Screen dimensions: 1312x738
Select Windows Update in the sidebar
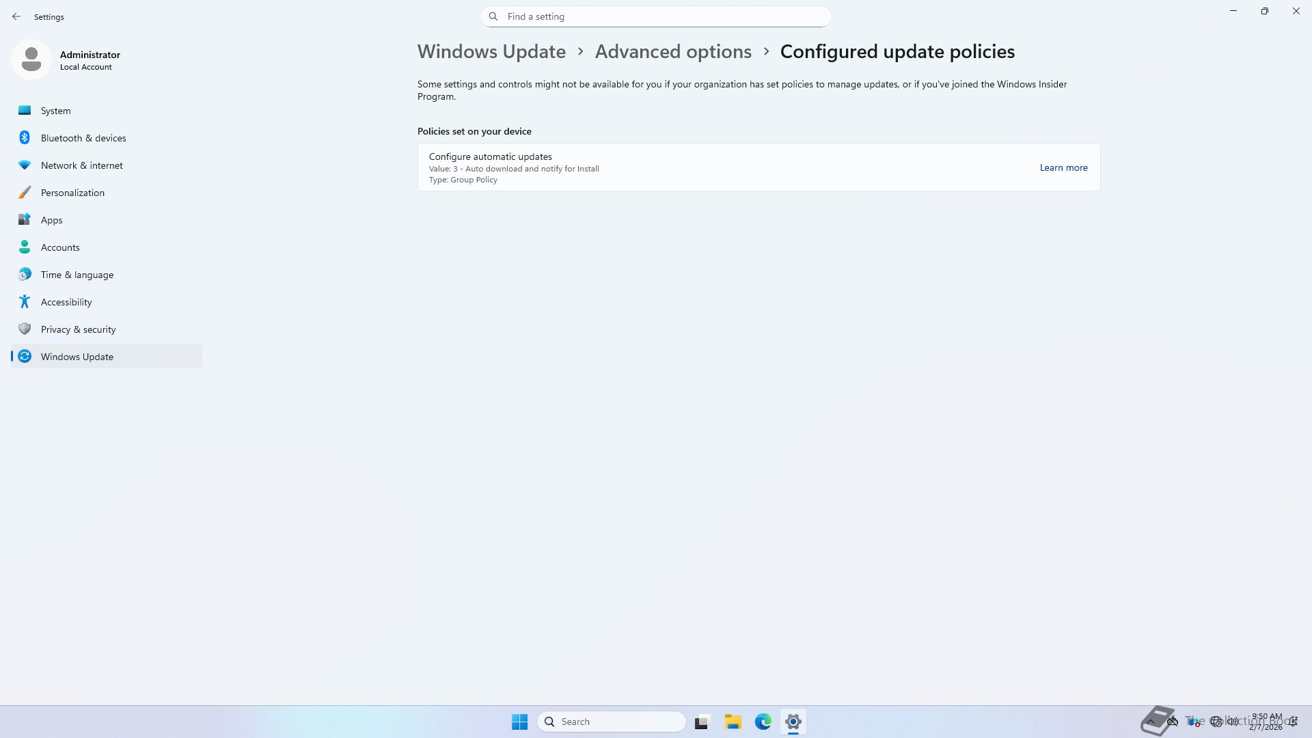click(x=77, y=357)
